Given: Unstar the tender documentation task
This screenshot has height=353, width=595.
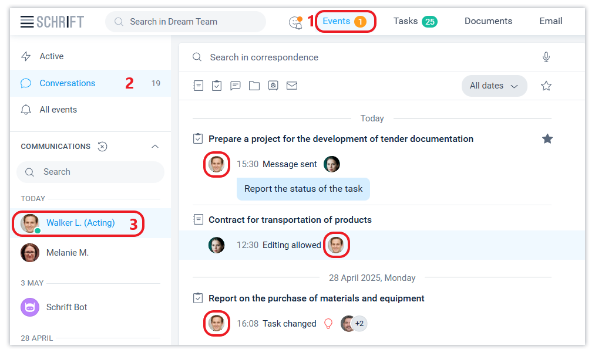Looking at the screenshot, I should (547, 139).
